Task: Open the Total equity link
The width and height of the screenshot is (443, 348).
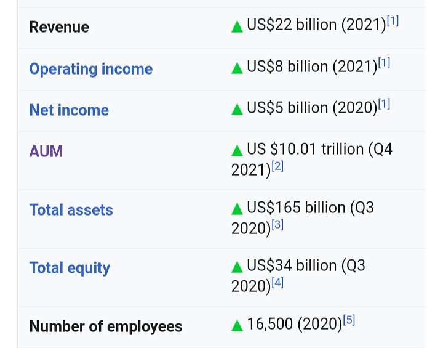Action: point(70,268)
